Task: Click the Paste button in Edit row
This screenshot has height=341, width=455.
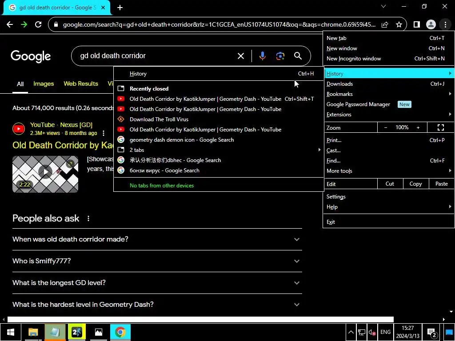Action: [x=441, y=184]
